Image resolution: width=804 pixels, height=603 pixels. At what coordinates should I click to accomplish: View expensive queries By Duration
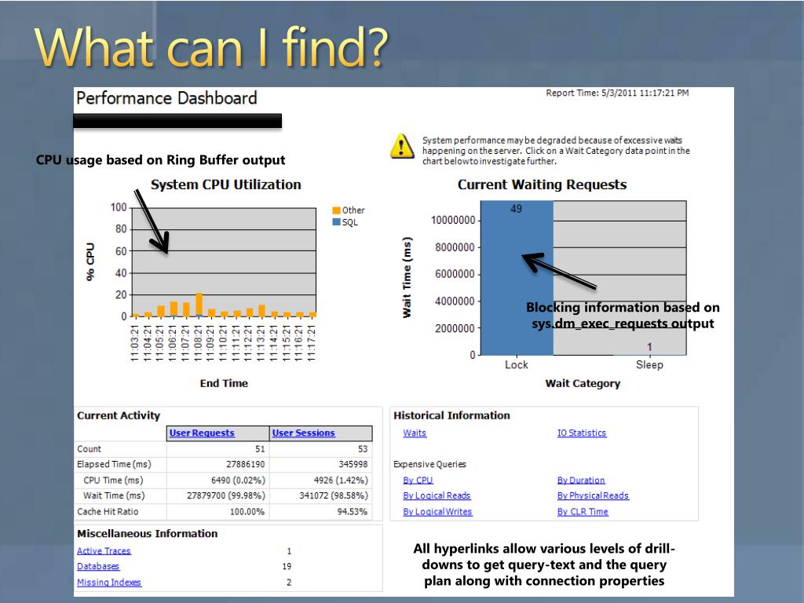pos(581,480)
